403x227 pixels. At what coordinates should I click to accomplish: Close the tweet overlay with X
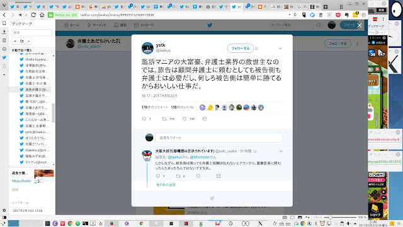[360, 25]
